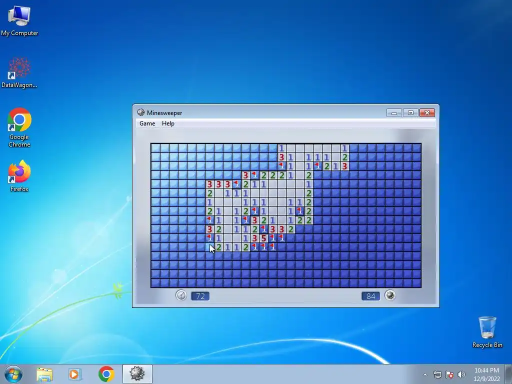512x384 pixels.
Task: Click the taskbar clock showing 10:44 PM
Action: [486, 374]
